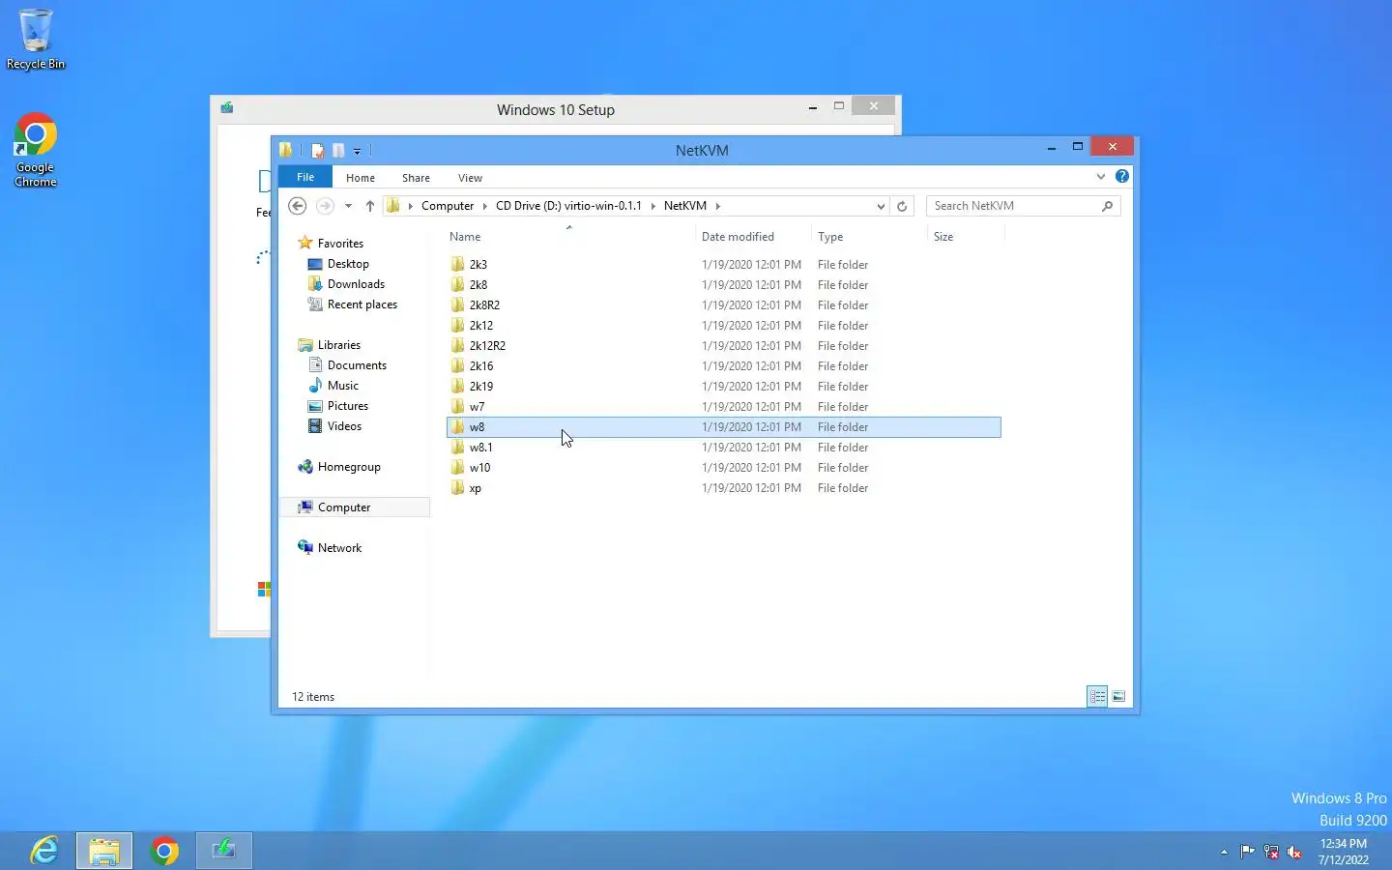Open Customize Quick Access Toolbar dropdown

coord(357,151)
